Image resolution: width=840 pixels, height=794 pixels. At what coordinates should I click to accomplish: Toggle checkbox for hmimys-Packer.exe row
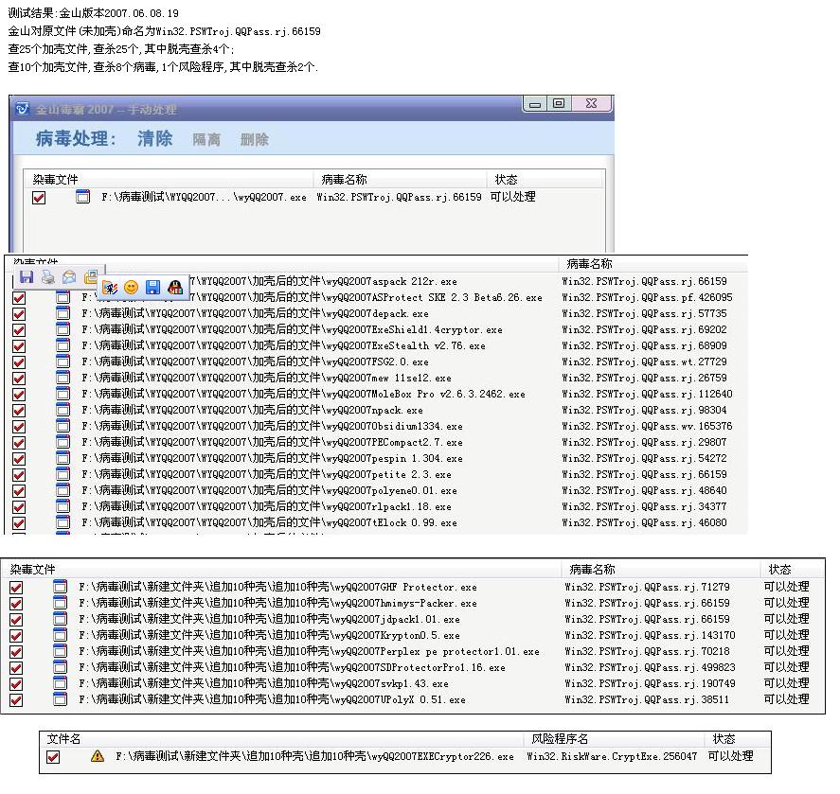click(x=16, y=604)
